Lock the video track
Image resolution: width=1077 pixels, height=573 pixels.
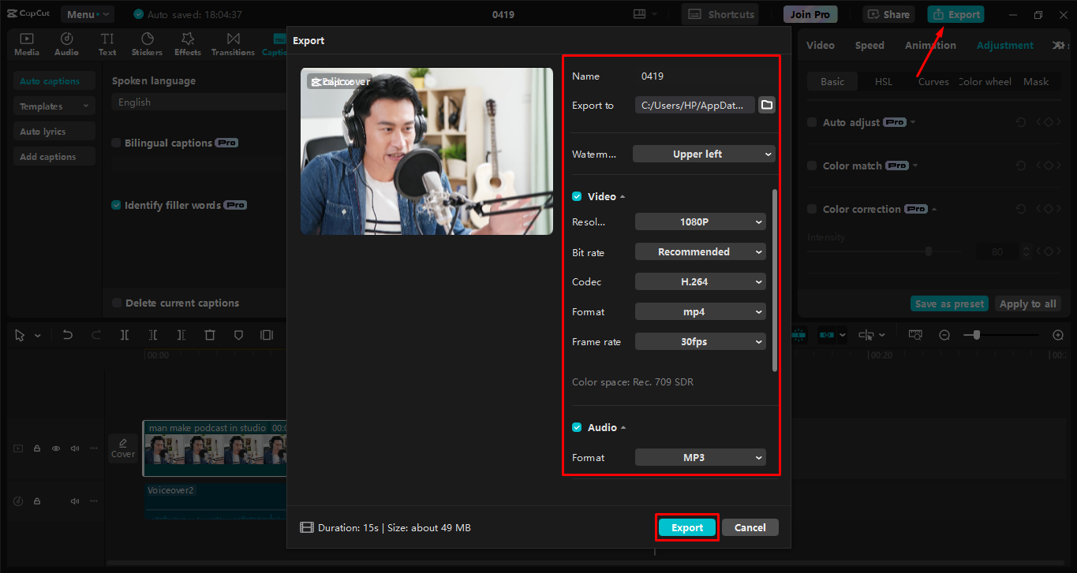[37, 448]
